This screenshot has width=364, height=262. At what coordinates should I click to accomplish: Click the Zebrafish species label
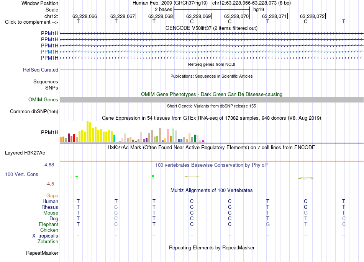[x=48, y=242]
